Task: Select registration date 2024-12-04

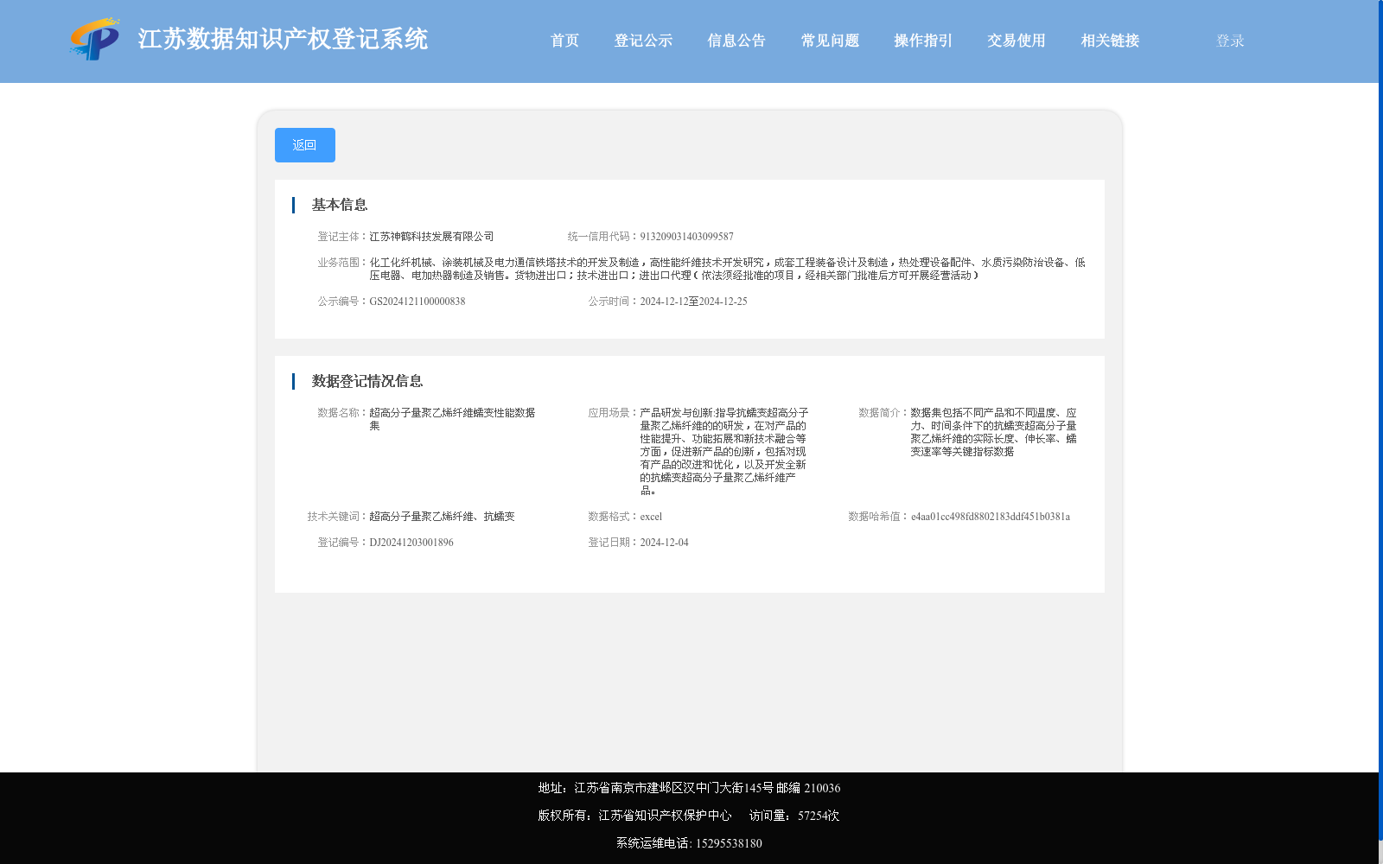Action: click(x=664, y=543)
